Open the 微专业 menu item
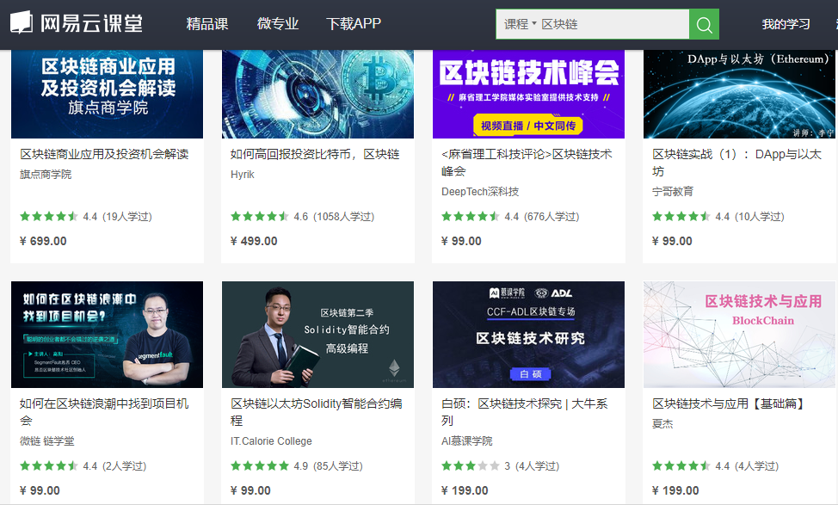The width and height of the screenshot is (838, 505). [x=277, y=23]
